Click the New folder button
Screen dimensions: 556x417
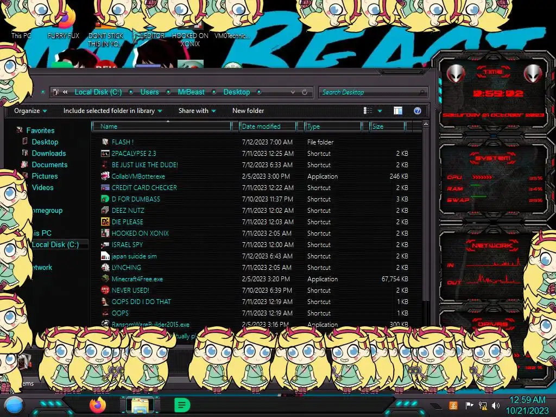tap(248, 111)
